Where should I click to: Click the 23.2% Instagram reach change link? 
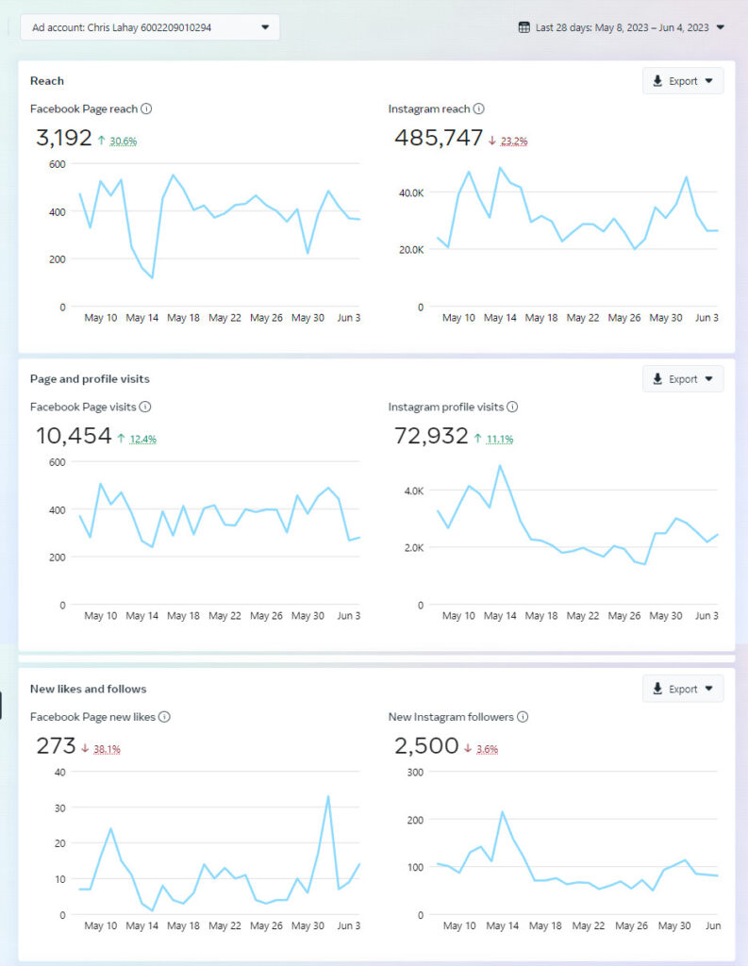pyautogui.click(x=514, y=142)
